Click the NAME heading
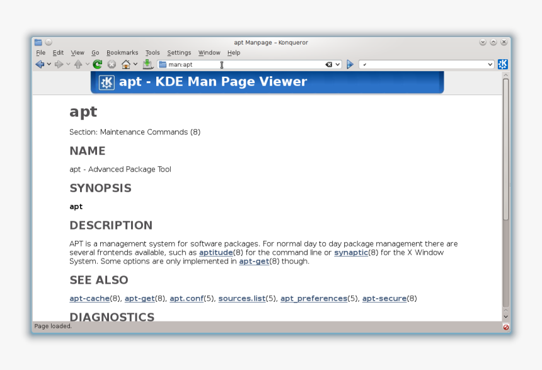542x370 pixels. click(x=88, y=151)
